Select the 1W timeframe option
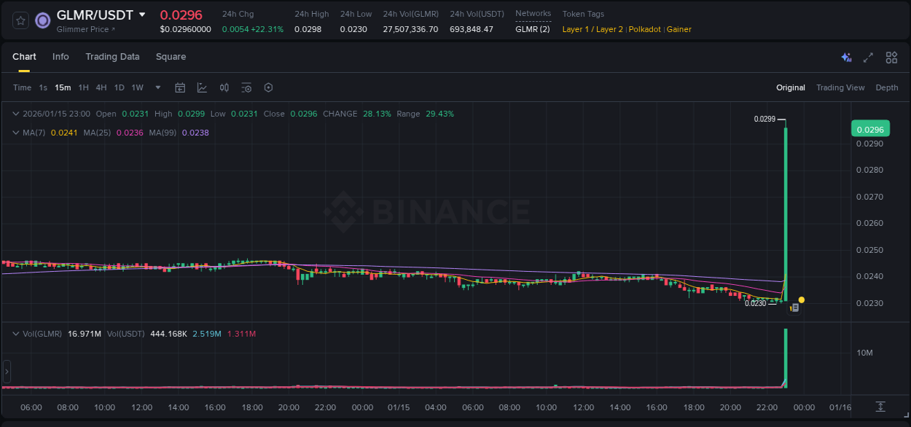The width and height of the screenshot is (911, 427). click(x=137, y=87)
